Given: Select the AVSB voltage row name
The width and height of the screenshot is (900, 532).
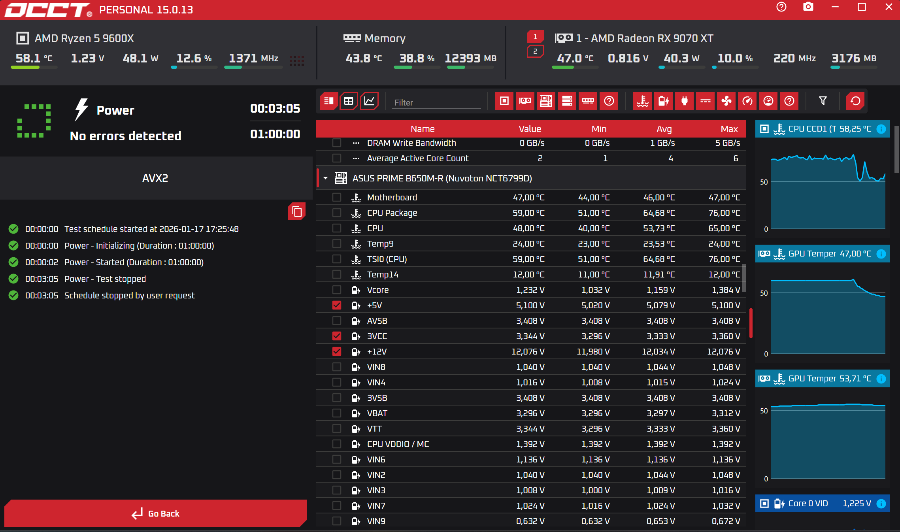Looking at the screenshot, I should click(377, 321).
